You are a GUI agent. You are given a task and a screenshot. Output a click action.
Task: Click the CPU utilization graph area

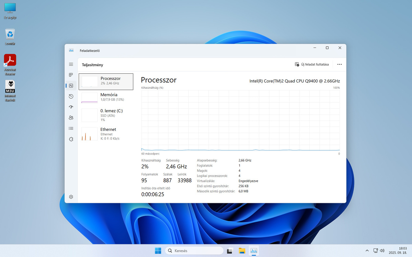(240, 120)
